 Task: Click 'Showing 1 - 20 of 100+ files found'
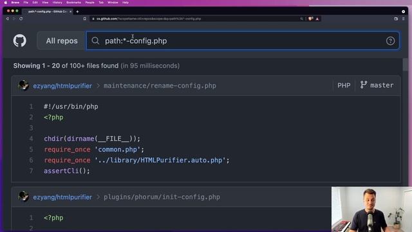tap(66, 66)
